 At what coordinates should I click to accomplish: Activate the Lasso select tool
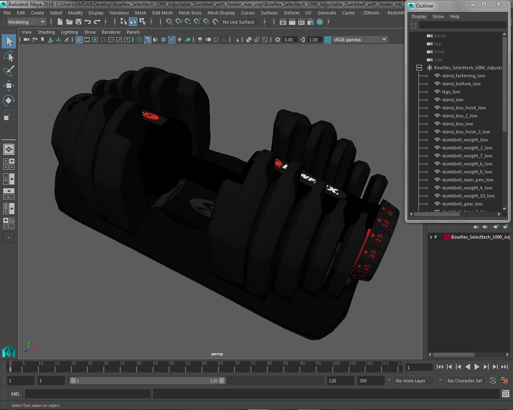click(x=9, y=56)
